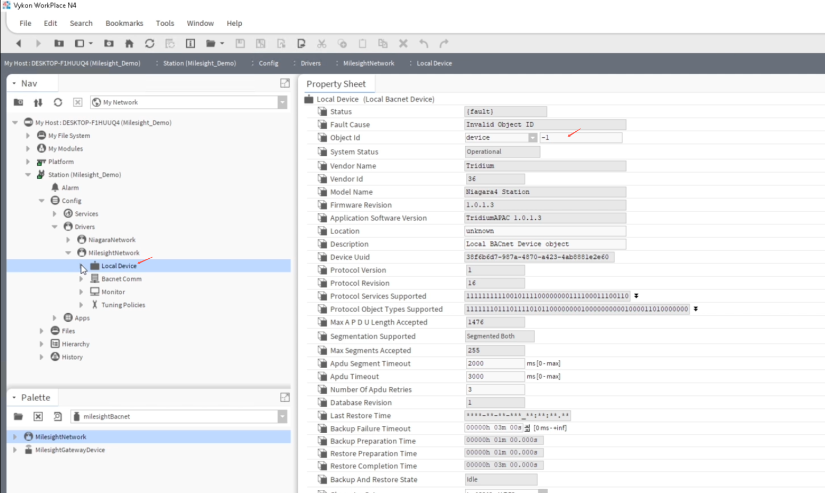Screen dimensions: 825x493
Task: Go up one level with folder-up icon
Action: (x=59, y=44)
